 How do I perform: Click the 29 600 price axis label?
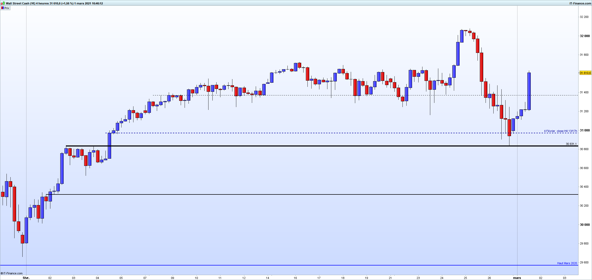[x=584, y=262]
